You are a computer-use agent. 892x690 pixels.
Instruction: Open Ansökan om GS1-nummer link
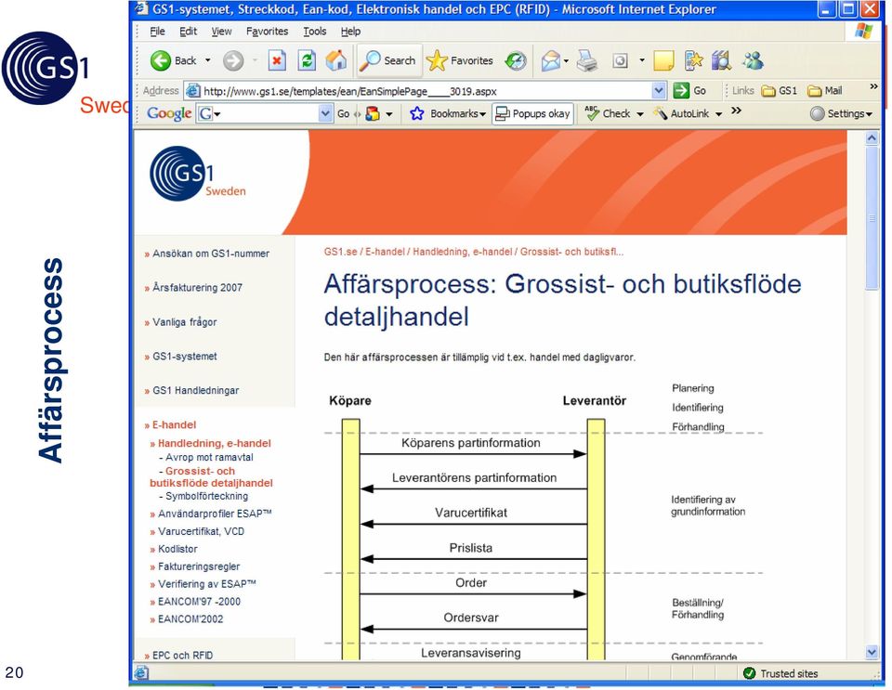coord(211,254)
